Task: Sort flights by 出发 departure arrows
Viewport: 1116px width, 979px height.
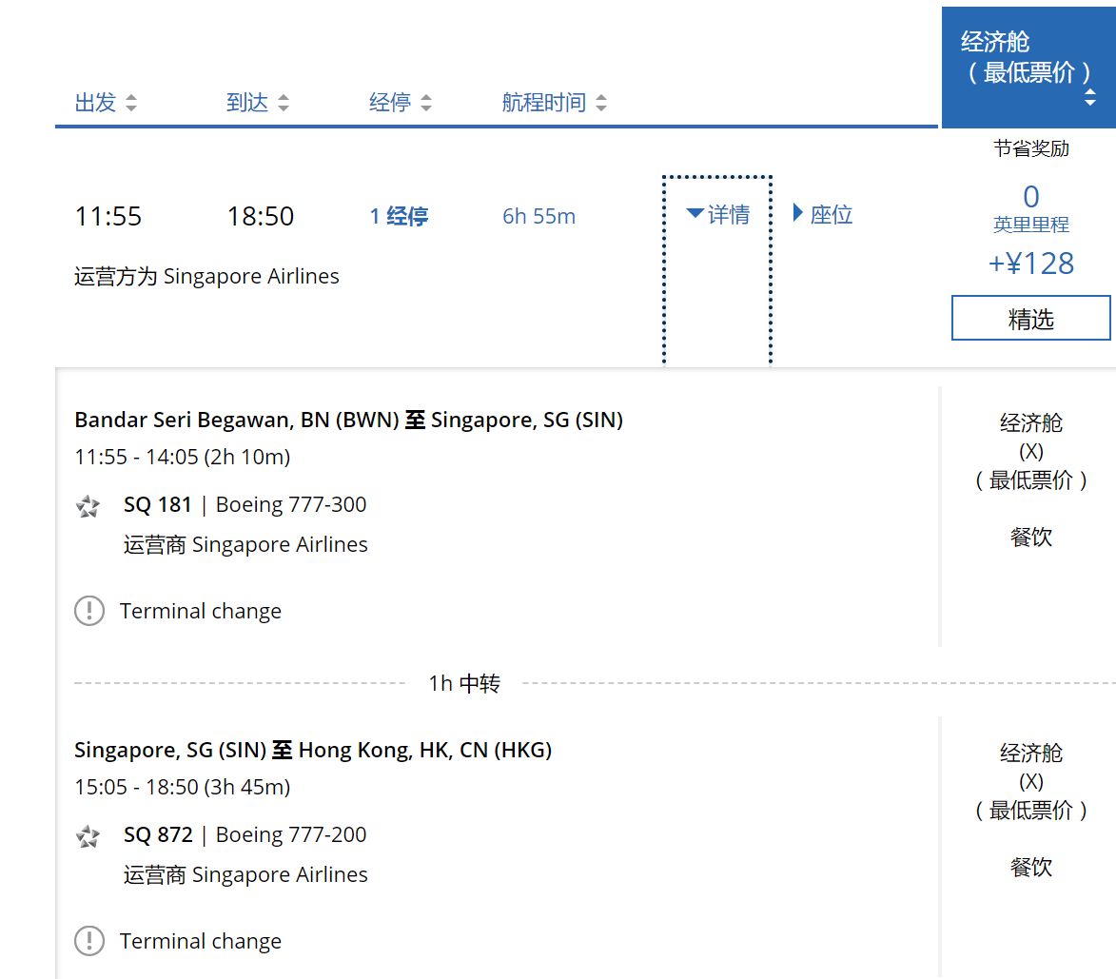Action: coord(131,103)
